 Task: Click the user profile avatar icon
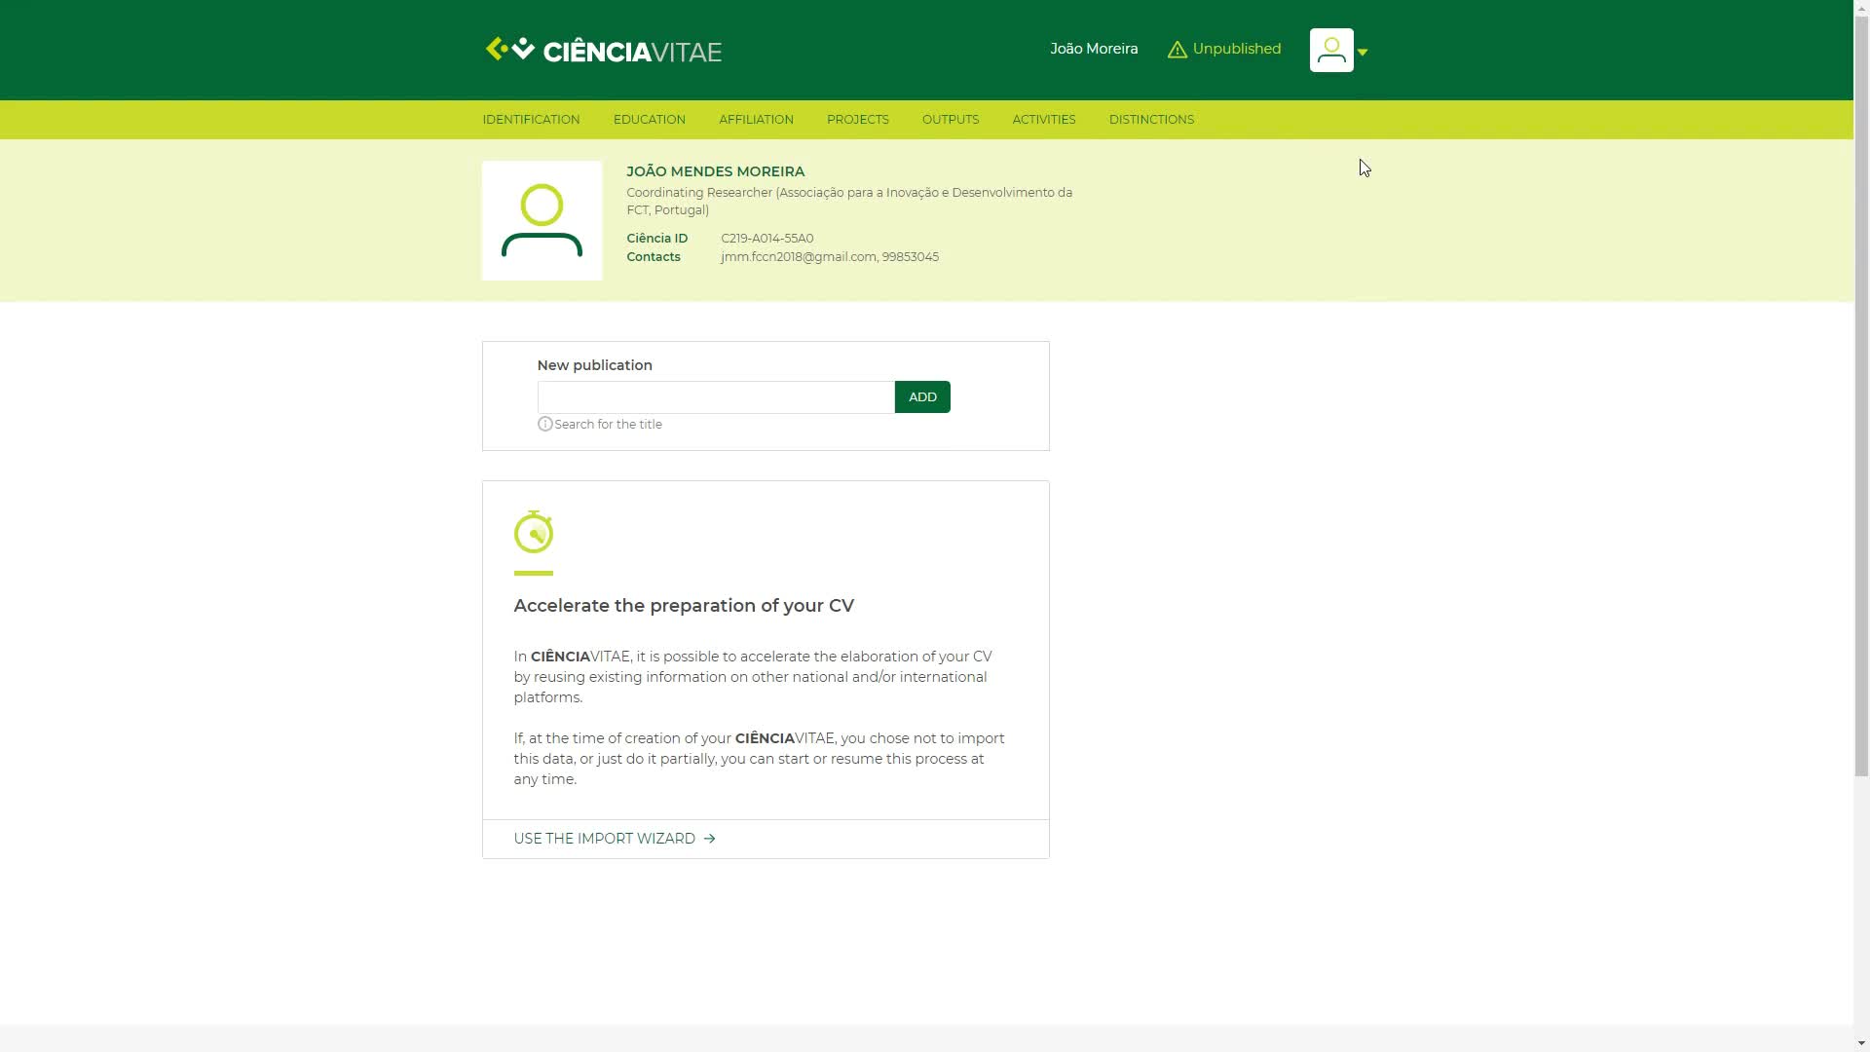click(x=1330, y=49)
